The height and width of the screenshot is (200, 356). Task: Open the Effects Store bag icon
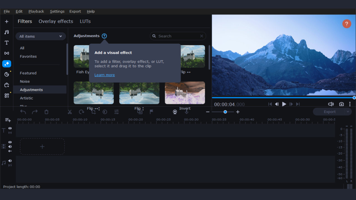[7, 85]
